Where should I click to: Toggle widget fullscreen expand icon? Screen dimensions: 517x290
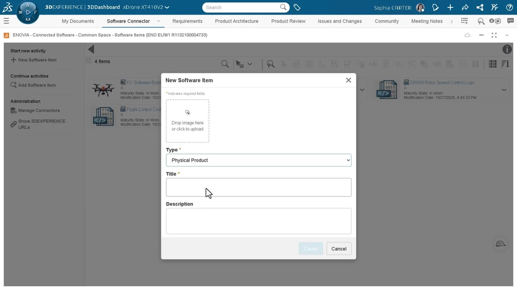click(494, 35)
